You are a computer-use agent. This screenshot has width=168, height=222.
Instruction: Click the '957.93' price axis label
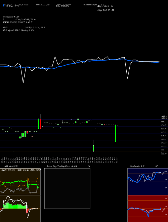(164, 129)
